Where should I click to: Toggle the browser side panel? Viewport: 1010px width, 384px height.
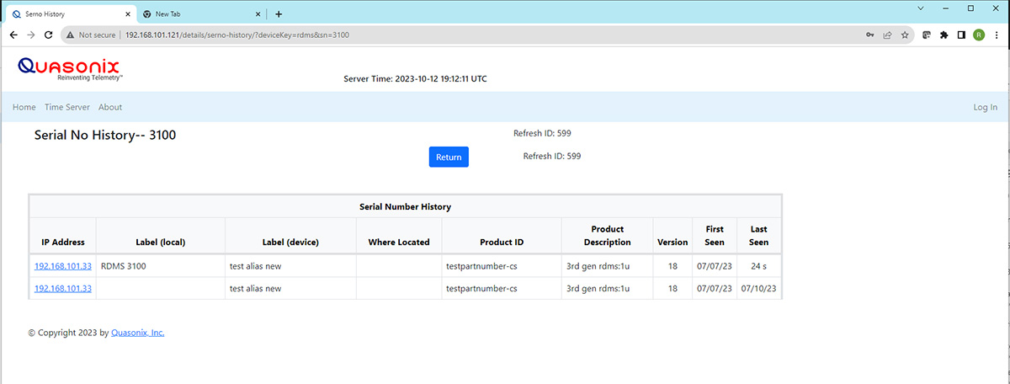click(961, 35)
